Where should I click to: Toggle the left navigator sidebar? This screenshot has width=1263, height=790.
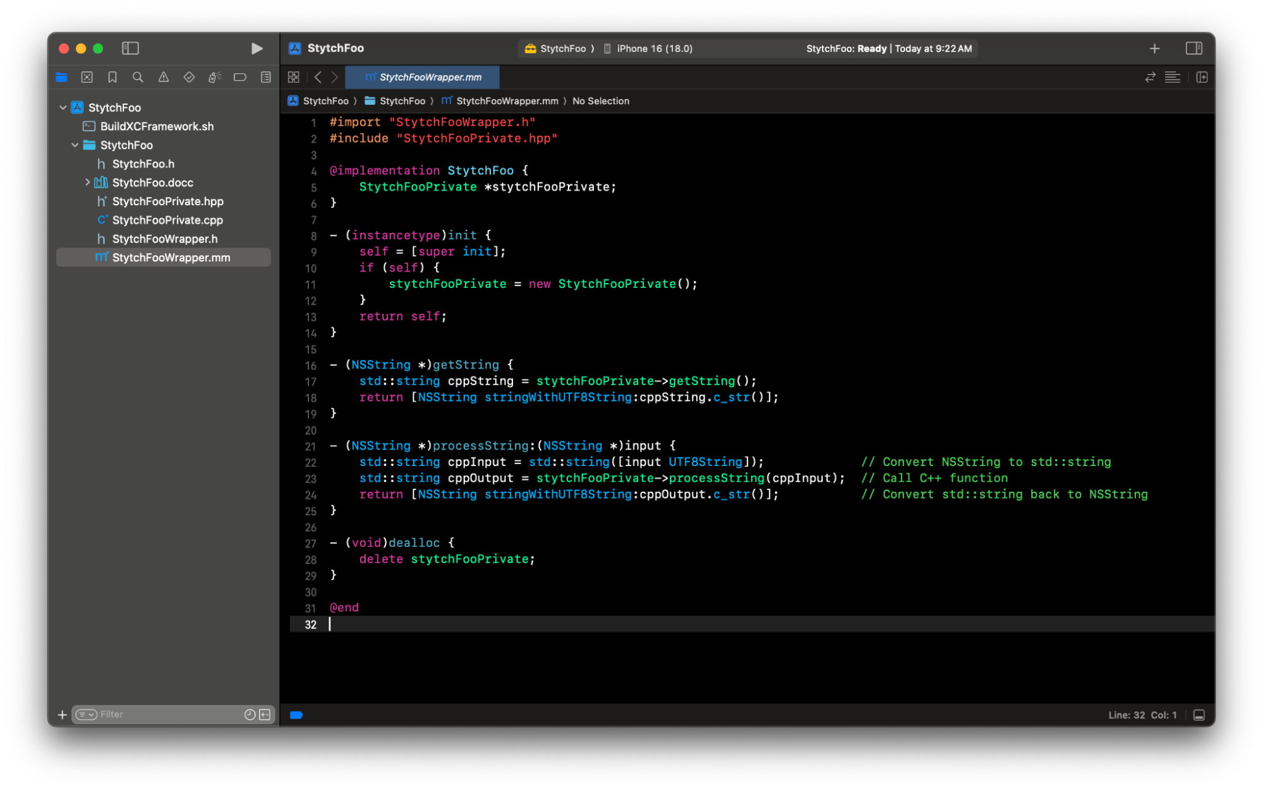[130, 49]
